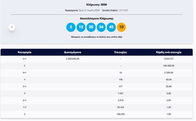Click the Διανεμόμενα column header

[x=72, y=52]
